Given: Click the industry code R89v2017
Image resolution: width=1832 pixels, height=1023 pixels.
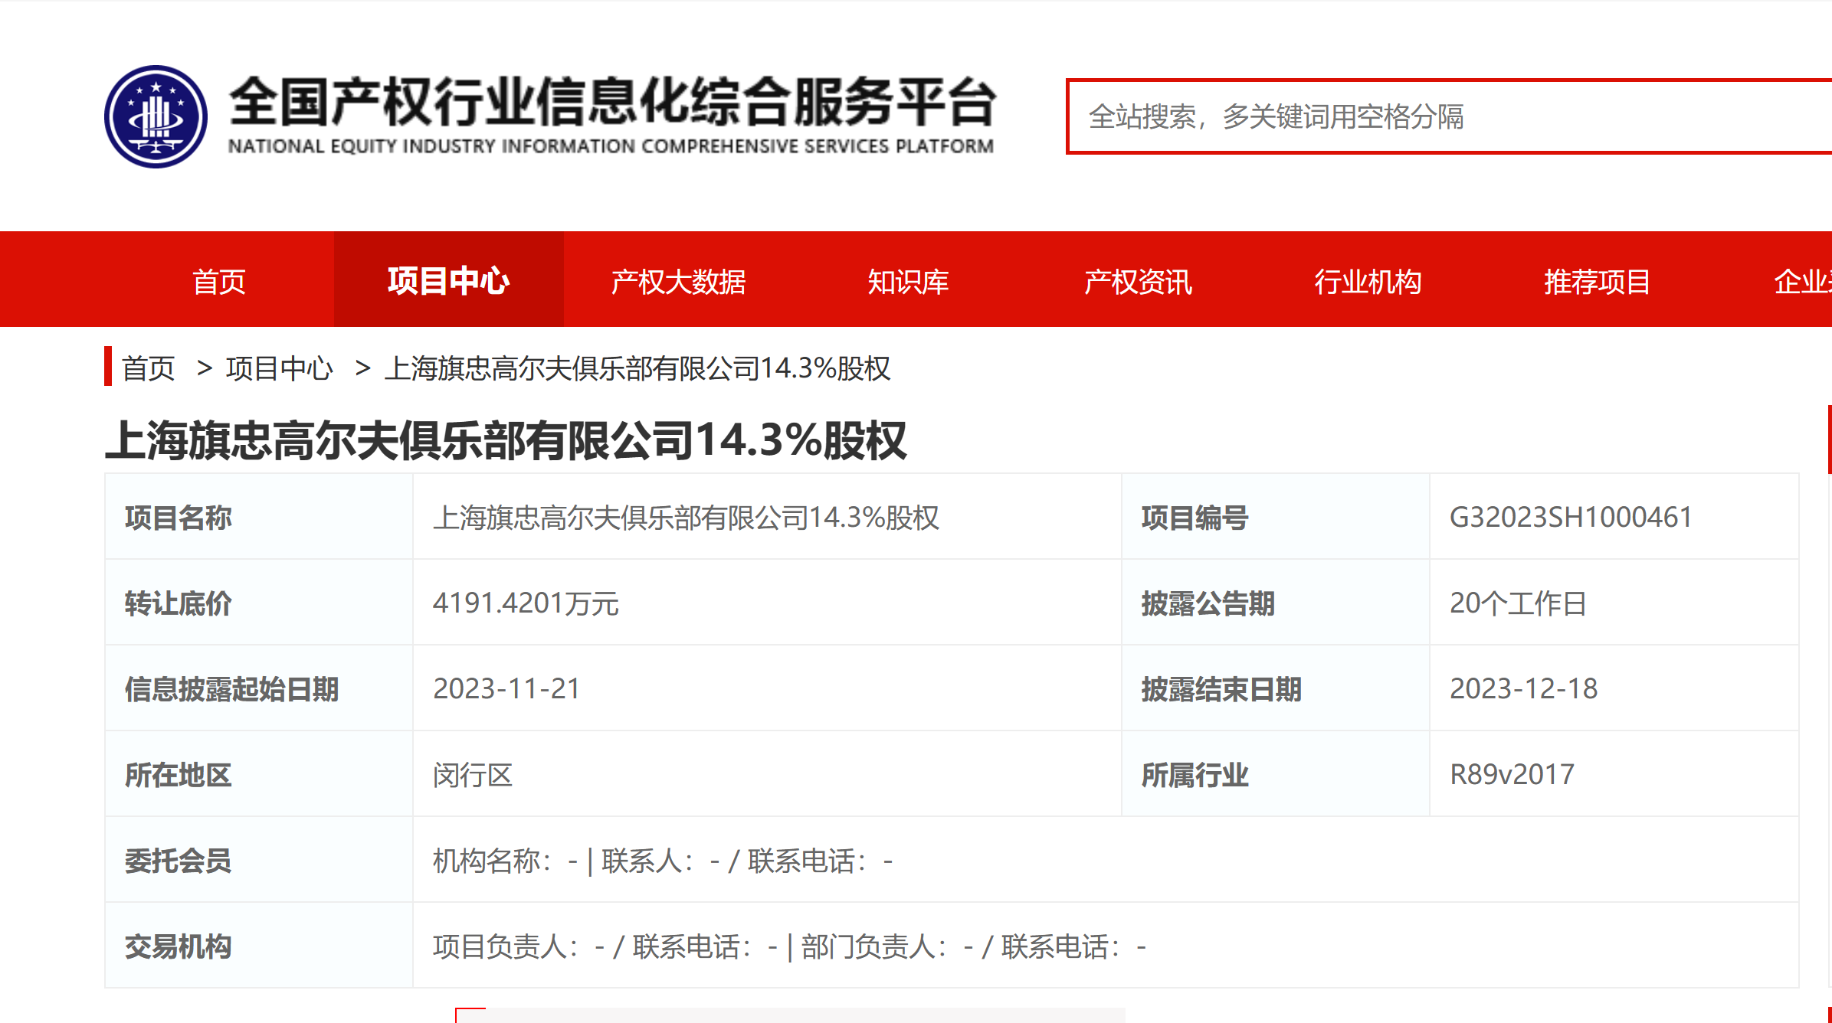Looking at the screenshot, I should pyautogui.click(x=1512, y=774).
